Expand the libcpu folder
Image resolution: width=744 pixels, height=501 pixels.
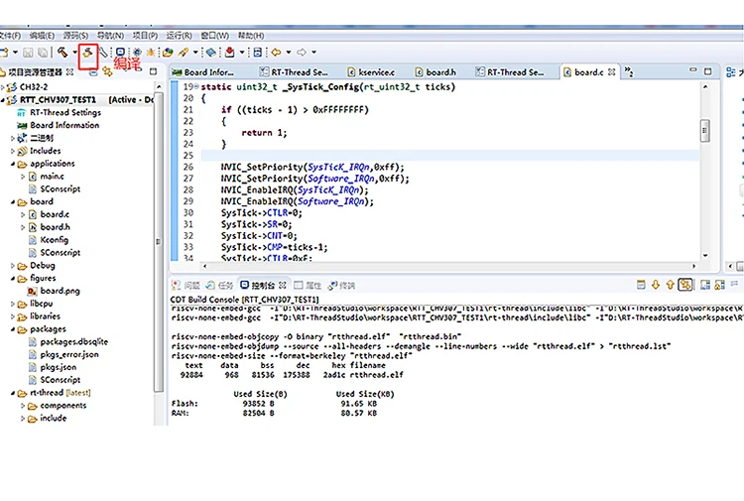pos(13,304)
